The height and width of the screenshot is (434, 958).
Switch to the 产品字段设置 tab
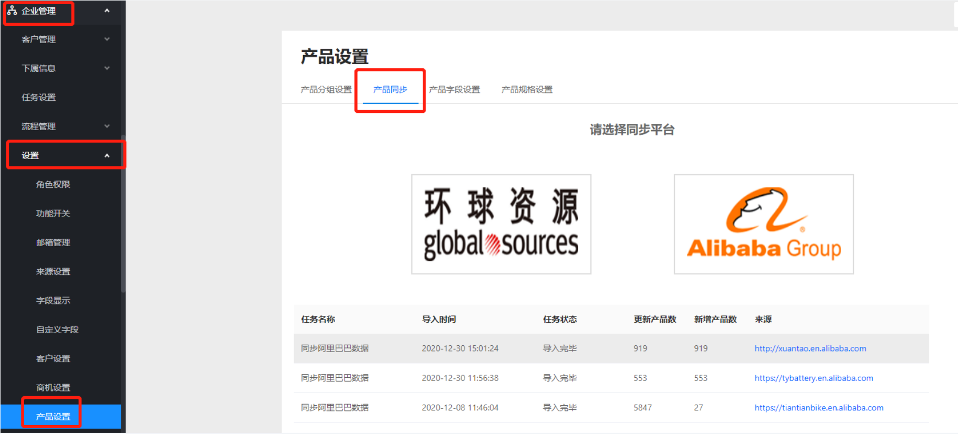[x=454, y=90]
